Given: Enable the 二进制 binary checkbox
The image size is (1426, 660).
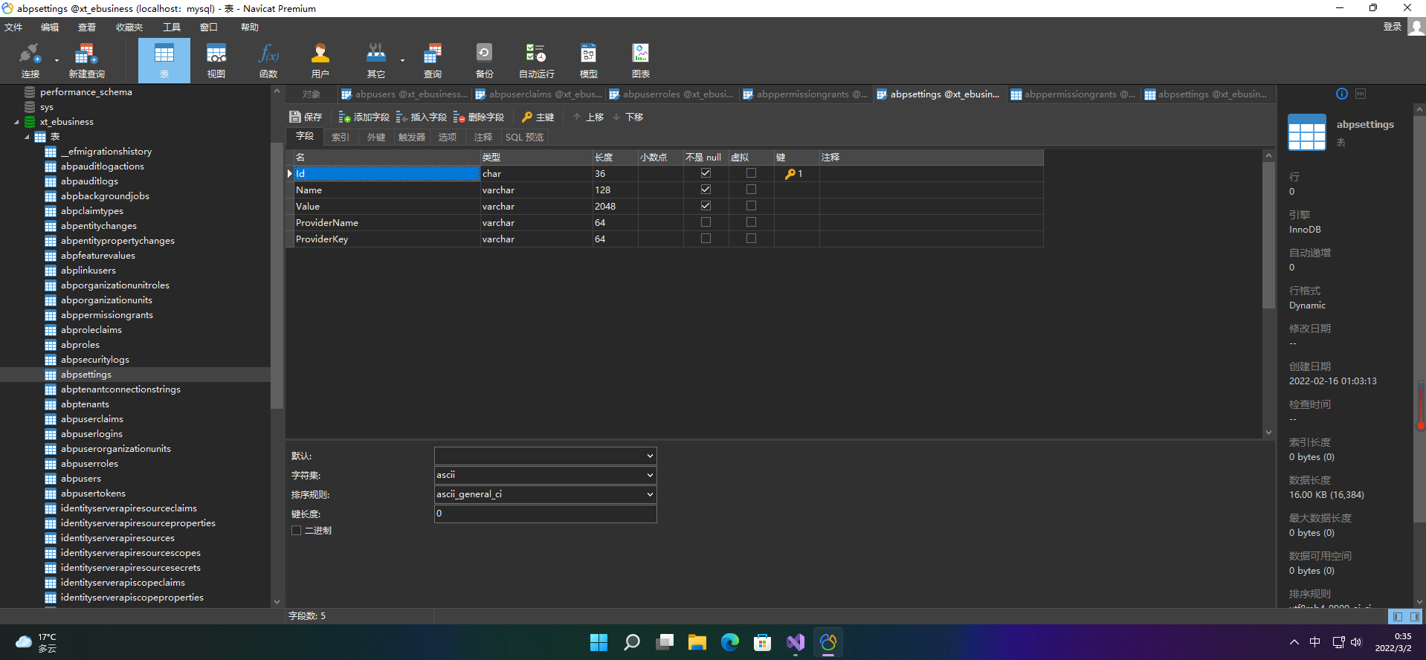Looking at the screenshot, I should (x=296, y=531).
